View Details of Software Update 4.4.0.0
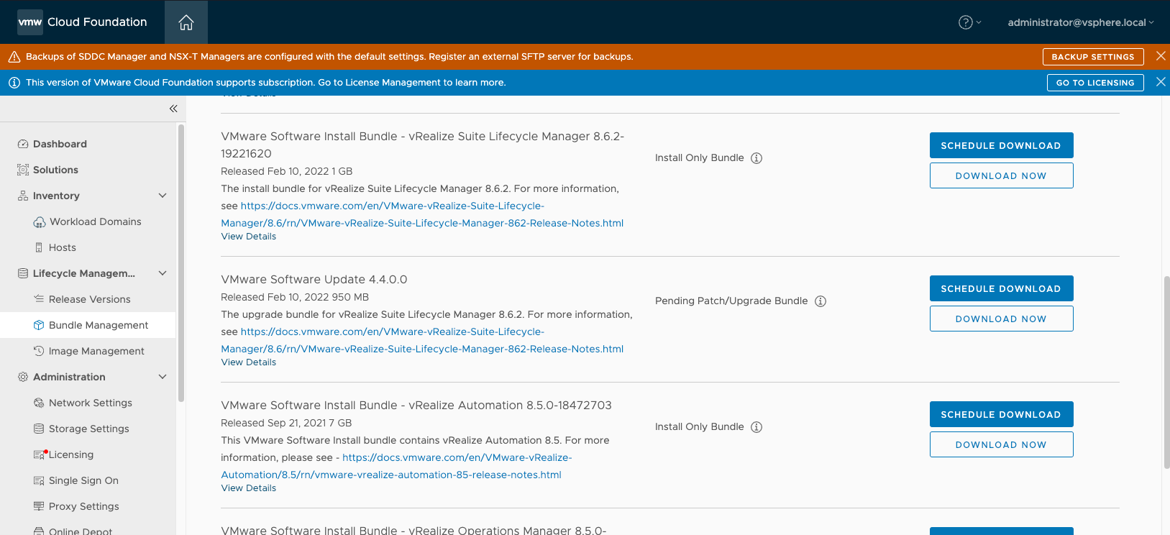The image size is (1170, 535). [x=248, y=362]
